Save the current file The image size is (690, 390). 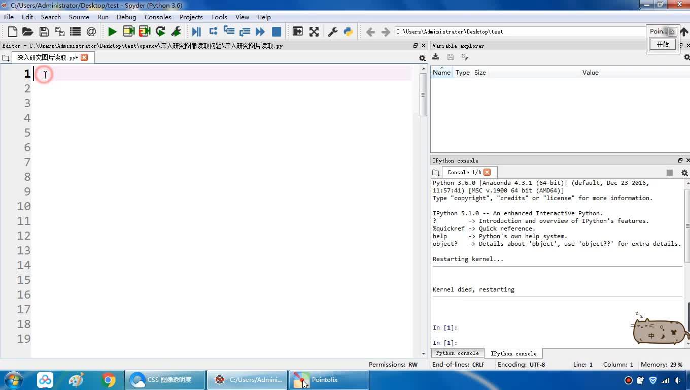pos(44,31)
